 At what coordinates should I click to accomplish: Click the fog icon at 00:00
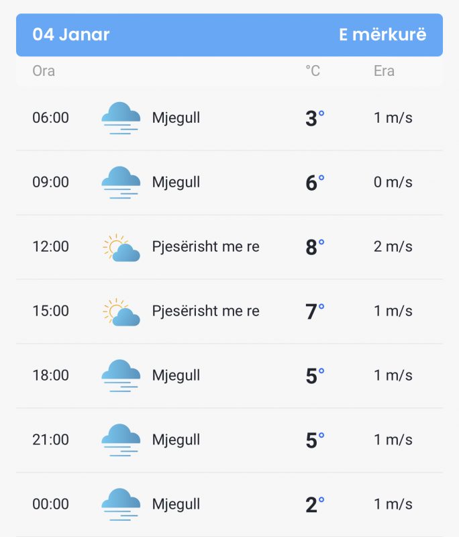121,504
